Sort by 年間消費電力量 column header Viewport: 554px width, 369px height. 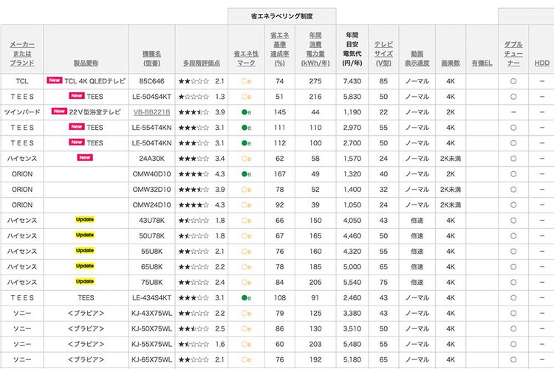coord(315,49)
